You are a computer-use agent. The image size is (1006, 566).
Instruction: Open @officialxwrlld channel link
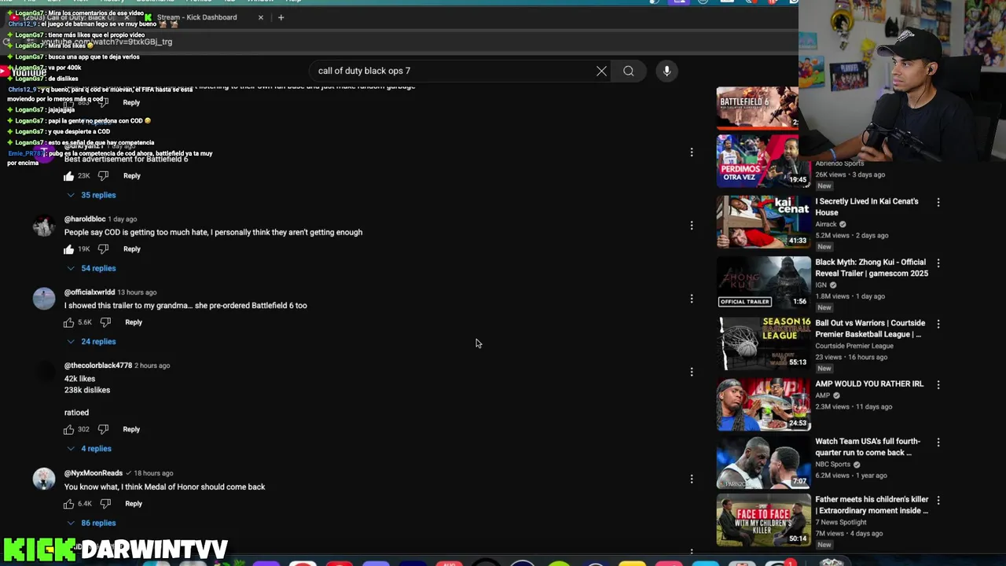(x=90, y=292)
